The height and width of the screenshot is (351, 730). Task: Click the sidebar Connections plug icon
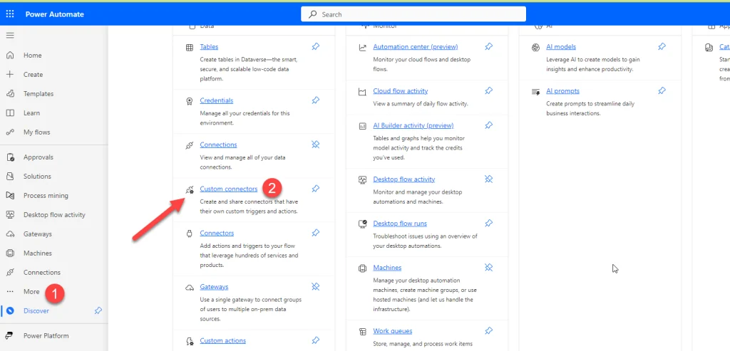pos(10,273)
